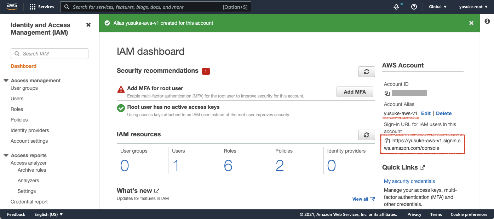Open the info panel icon

pos(487,21)
